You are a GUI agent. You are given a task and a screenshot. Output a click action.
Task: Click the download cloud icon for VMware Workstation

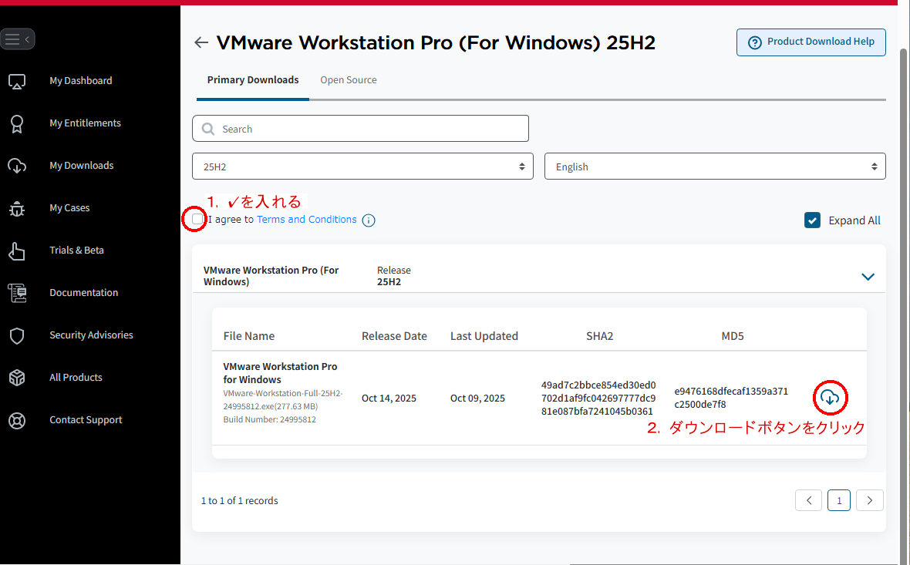pos(830,398)
